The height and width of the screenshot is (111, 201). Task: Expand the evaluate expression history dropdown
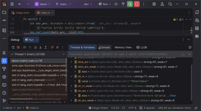point(189,54)
